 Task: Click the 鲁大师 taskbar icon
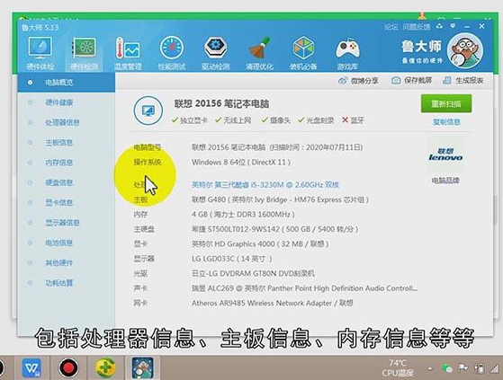point(142,367)
